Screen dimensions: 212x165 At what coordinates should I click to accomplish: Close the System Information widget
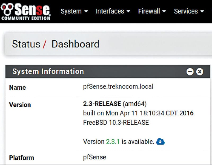pyautogui.click(x=200, y=72)
